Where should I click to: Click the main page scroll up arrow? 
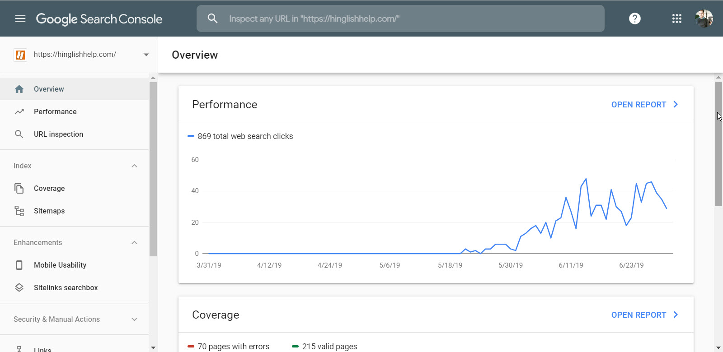coord(718,78)
